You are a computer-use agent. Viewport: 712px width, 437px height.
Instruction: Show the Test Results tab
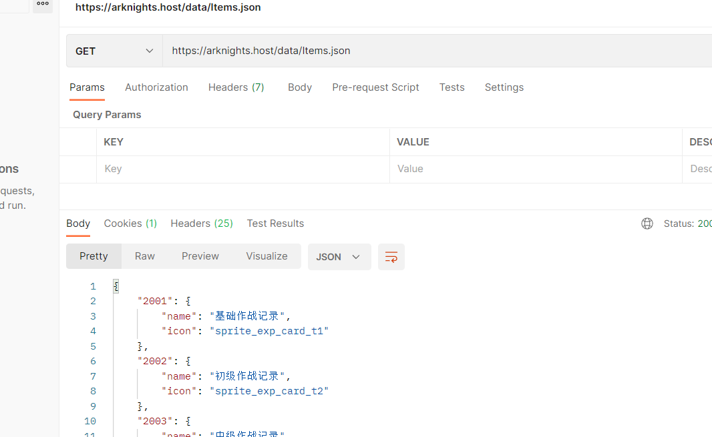coord(275,224)
